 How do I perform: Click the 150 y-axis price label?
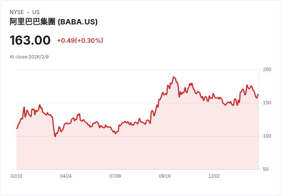point(267,103)
